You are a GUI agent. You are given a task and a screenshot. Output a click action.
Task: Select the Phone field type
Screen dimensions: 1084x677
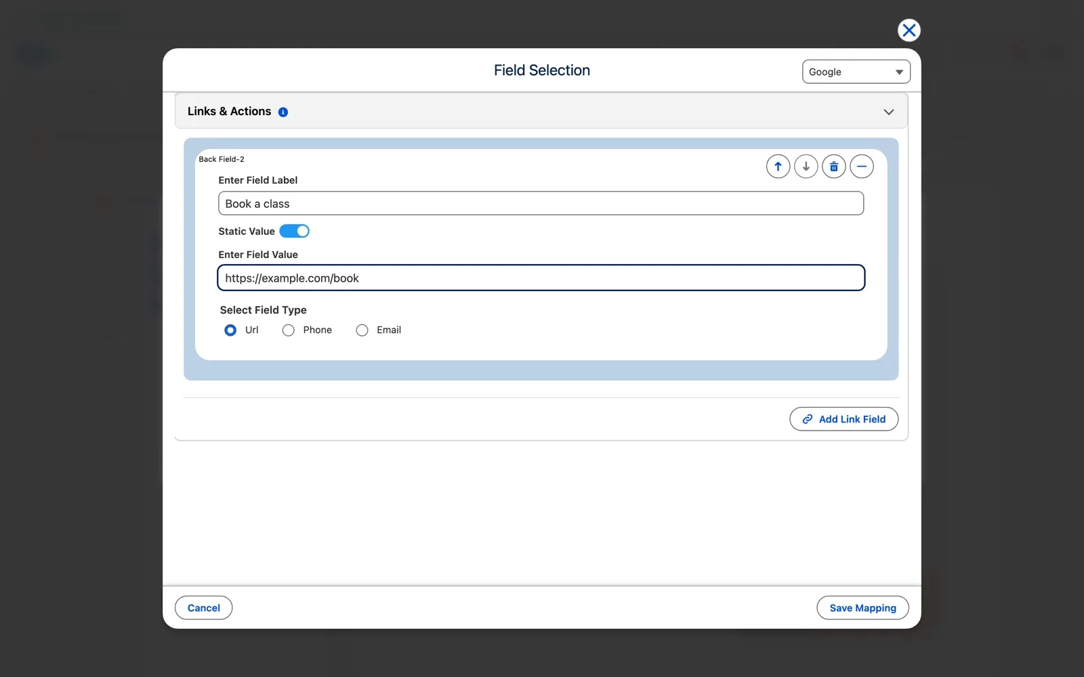pyautogui.click(x=289, y=330)
